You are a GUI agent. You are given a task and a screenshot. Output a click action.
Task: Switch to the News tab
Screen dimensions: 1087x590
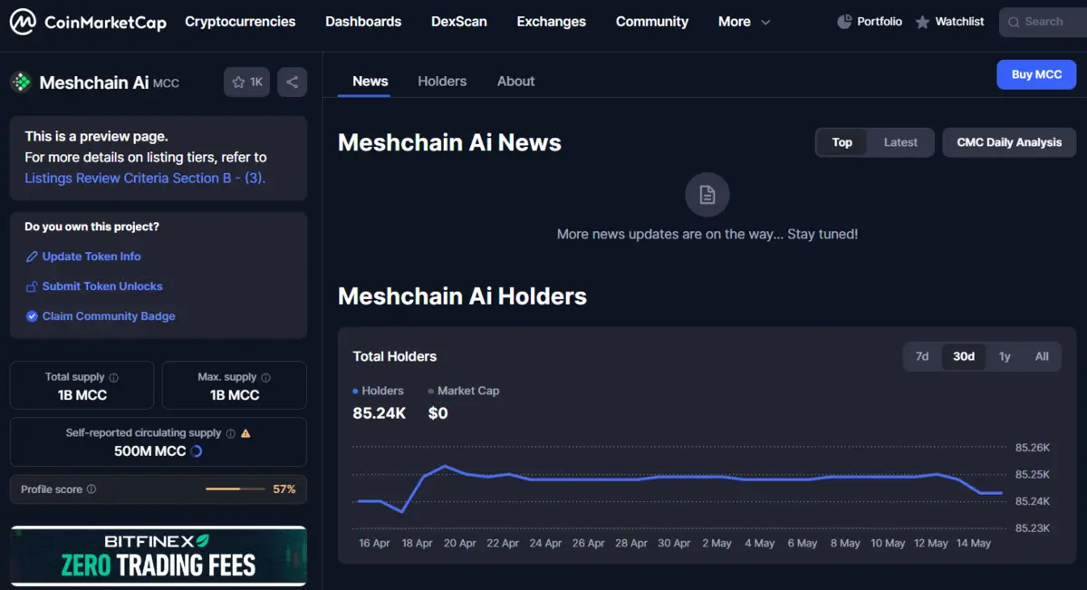370,81
